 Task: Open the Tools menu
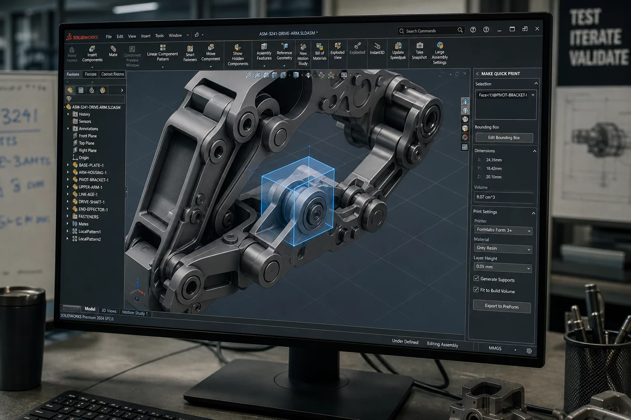click(x=159, y=36)
